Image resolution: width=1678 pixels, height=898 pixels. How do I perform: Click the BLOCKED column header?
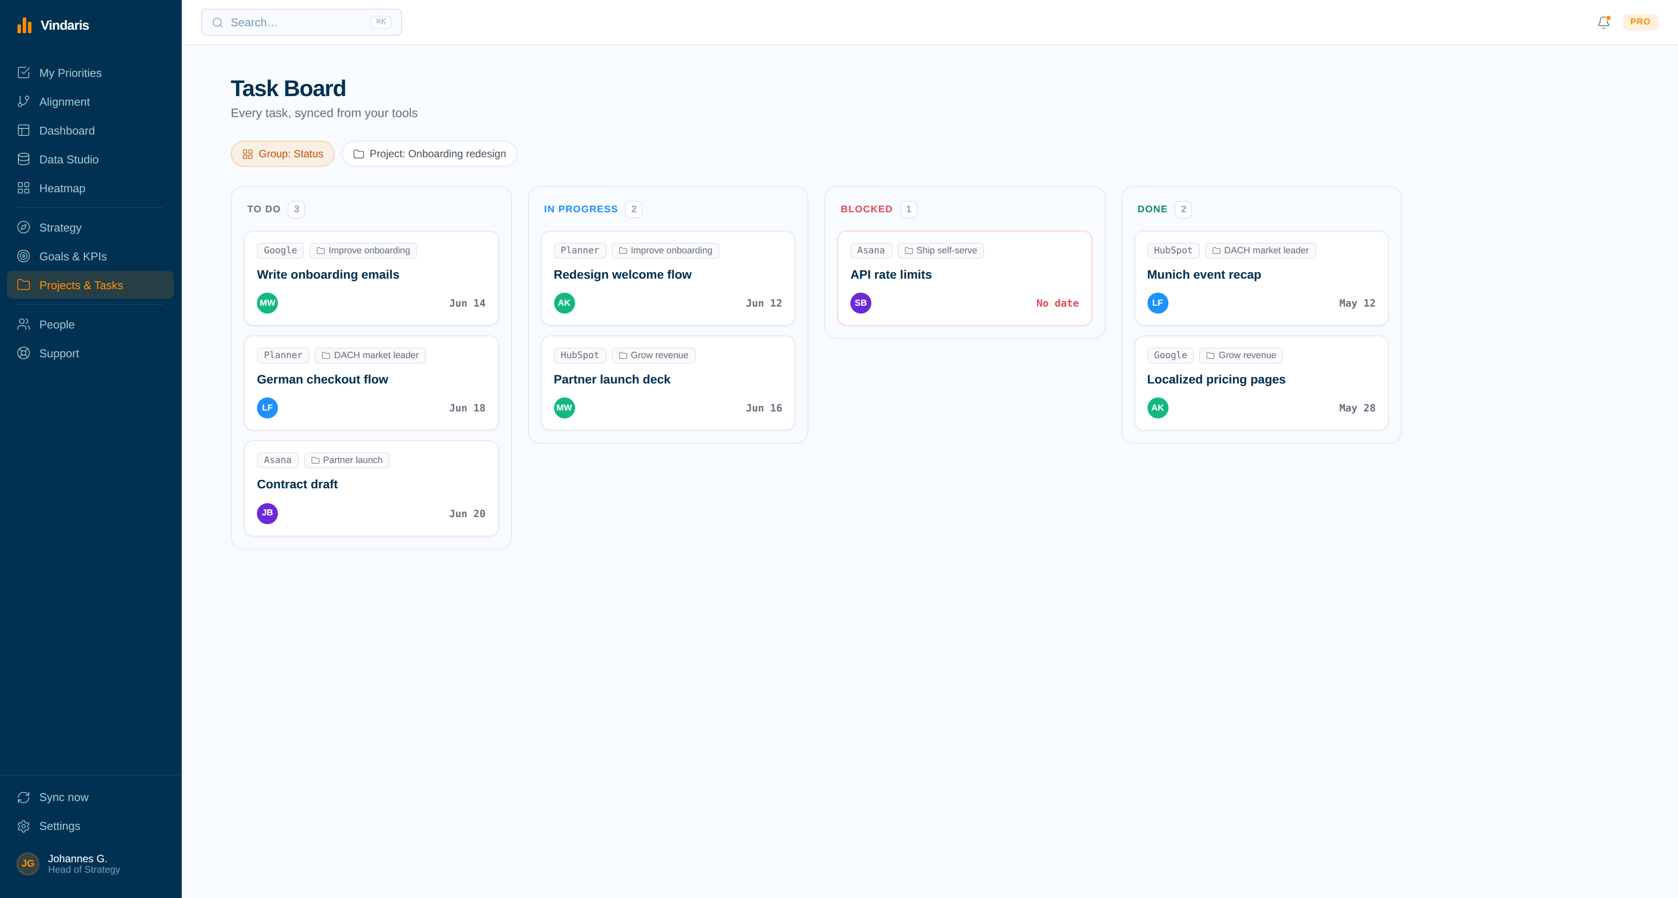click(867, 209)
